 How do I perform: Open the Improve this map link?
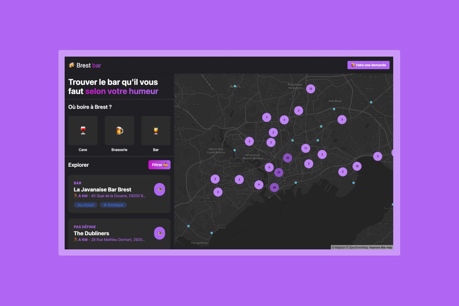381,247
